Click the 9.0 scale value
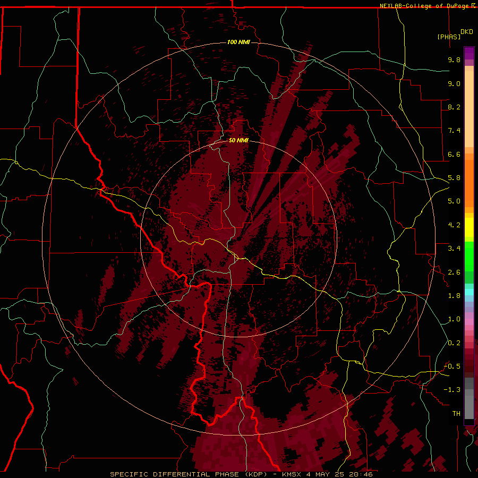478x478 pixels. click(x=454, y=83)
